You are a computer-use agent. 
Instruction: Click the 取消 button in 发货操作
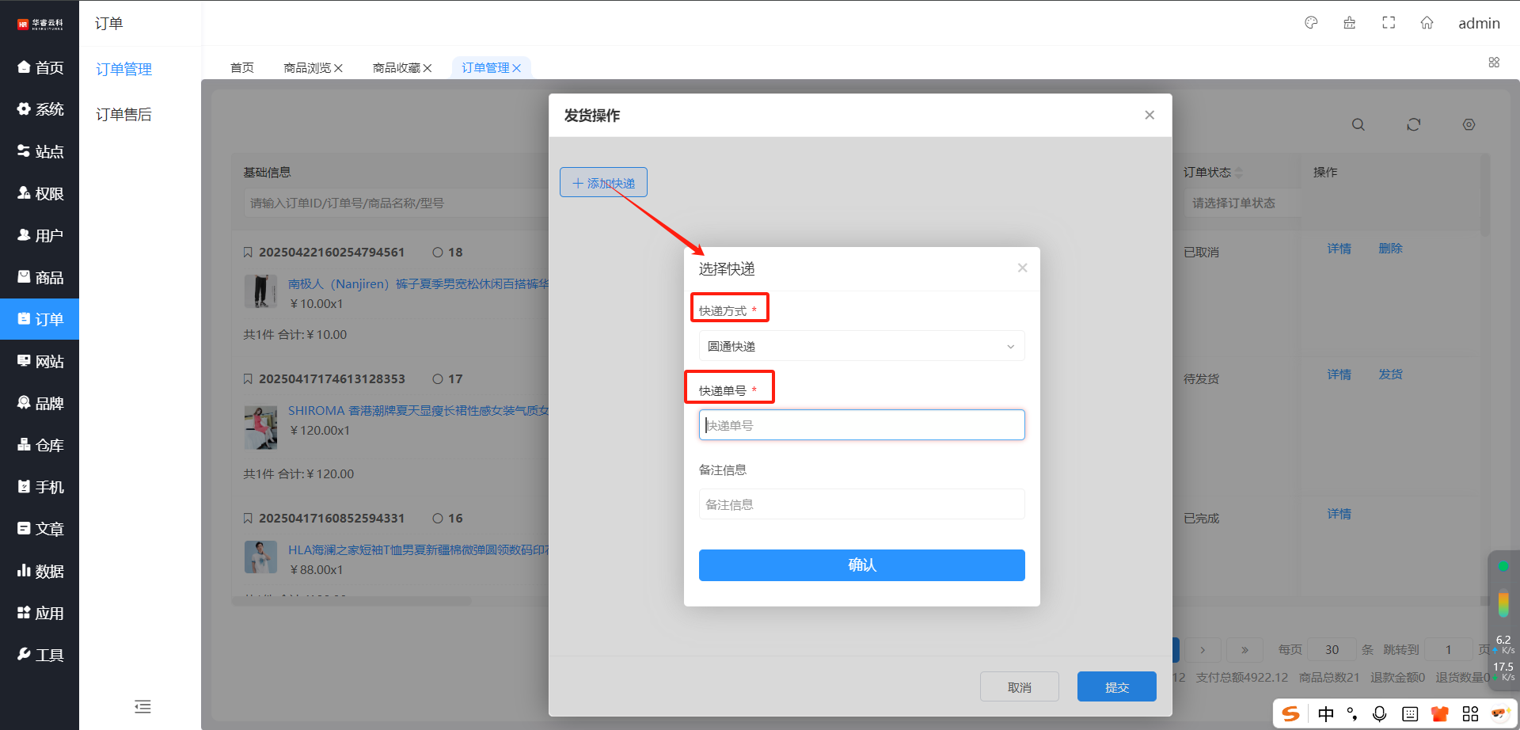1019,687
